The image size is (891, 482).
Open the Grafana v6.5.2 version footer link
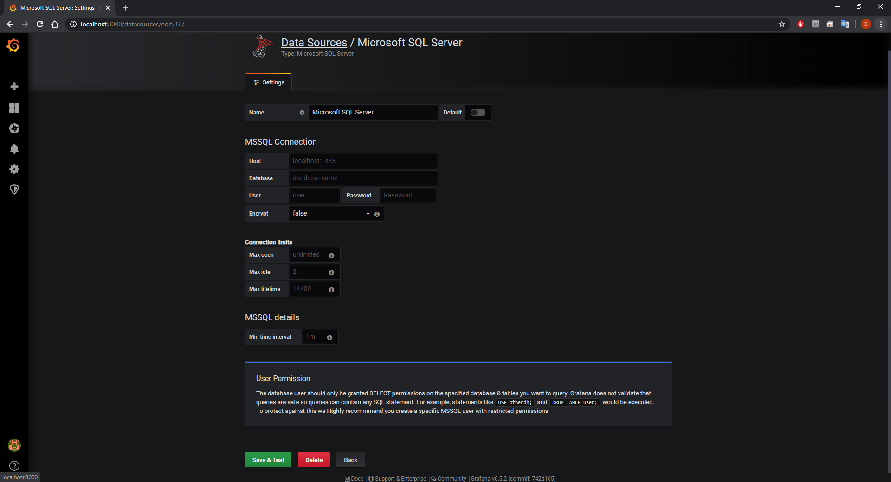513,479
